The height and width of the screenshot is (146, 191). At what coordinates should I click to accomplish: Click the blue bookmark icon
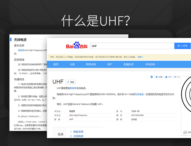tap(152, 77)
